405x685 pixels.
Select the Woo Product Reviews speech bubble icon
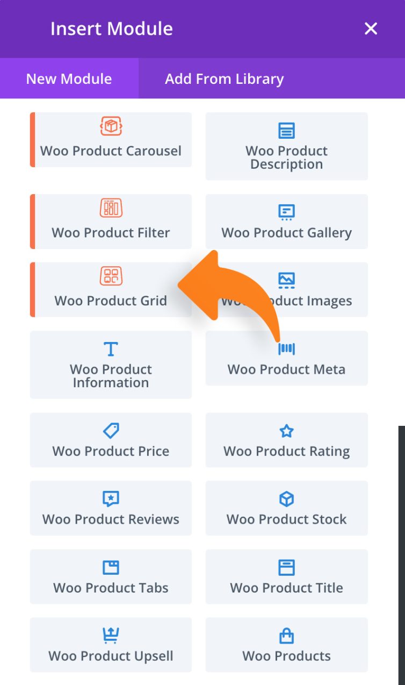[x=111, y=498]
